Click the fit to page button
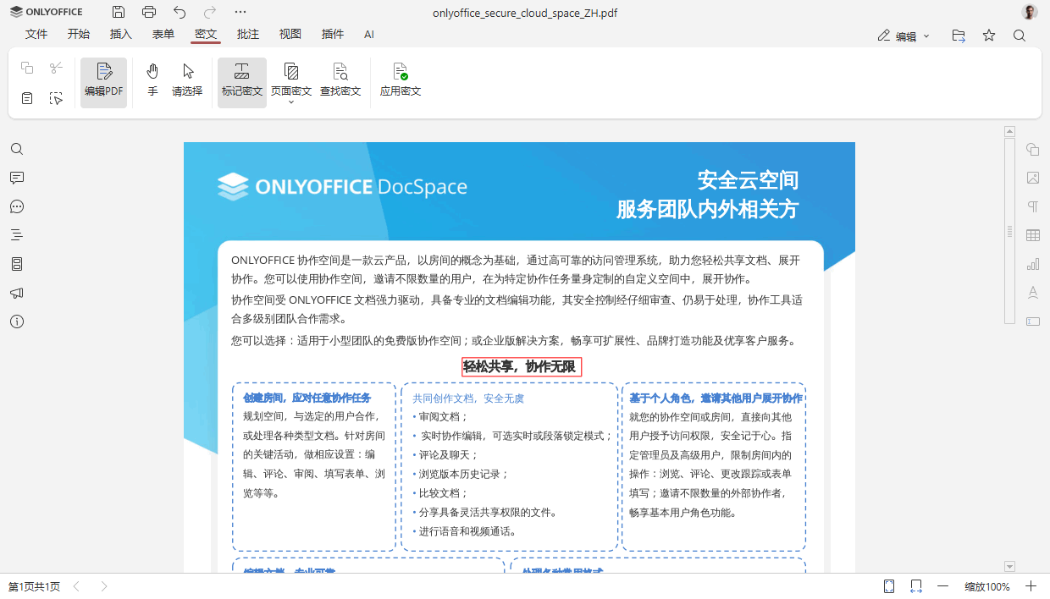The height and width of the screenshot is (599, 1050). click(889, 586)
